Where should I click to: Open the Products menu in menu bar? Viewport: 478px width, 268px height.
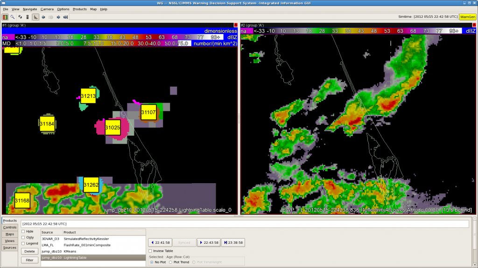[79, 9]
